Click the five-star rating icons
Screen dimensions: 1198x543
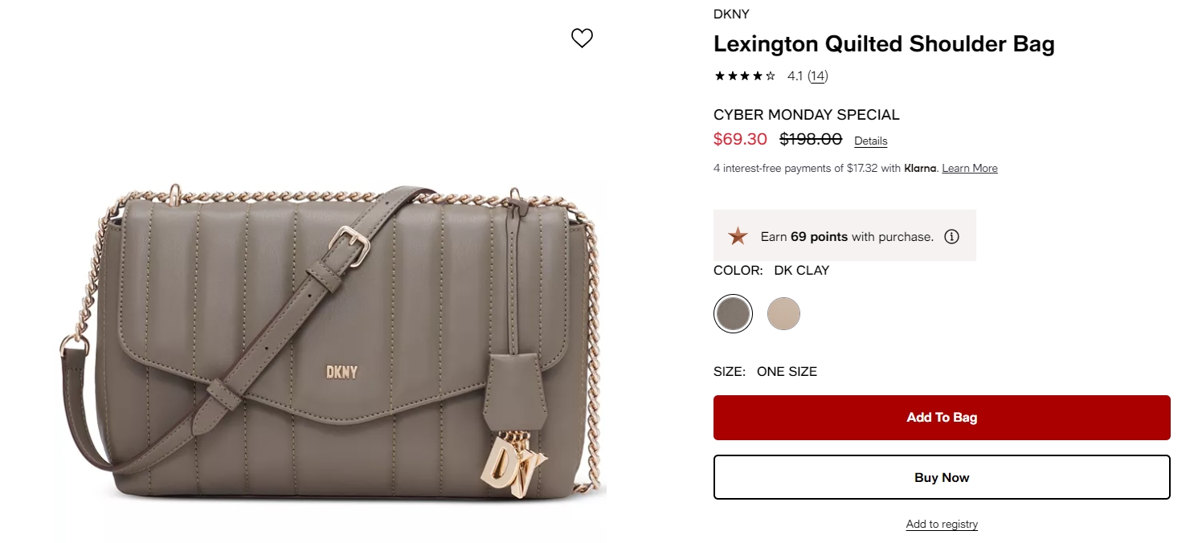745,76
